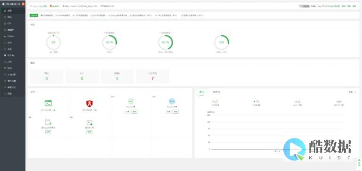This screenshot has height=171, width=362.
Task: Click the rightmost green link in the top bar
Action: [x=354, y=6]
